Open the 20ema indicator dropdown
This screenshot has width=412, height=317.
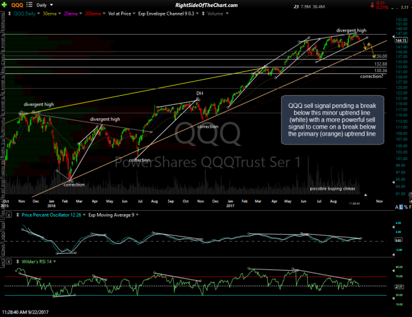(x=80, y=14)
